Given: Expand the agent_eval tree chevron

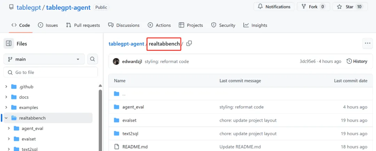Looking at the screenshot, I should (9, 128).
